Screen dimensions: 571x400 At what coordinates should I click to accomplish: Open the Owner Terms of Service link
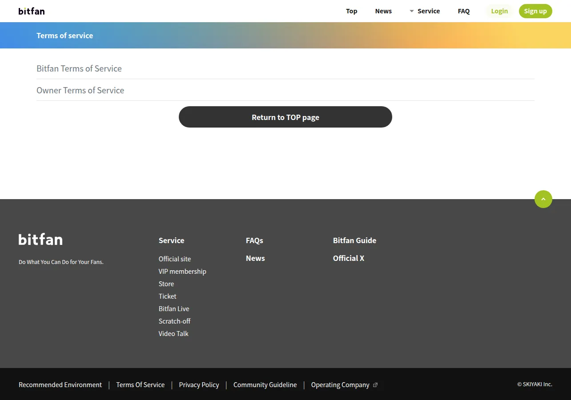[x=80, y=90]
